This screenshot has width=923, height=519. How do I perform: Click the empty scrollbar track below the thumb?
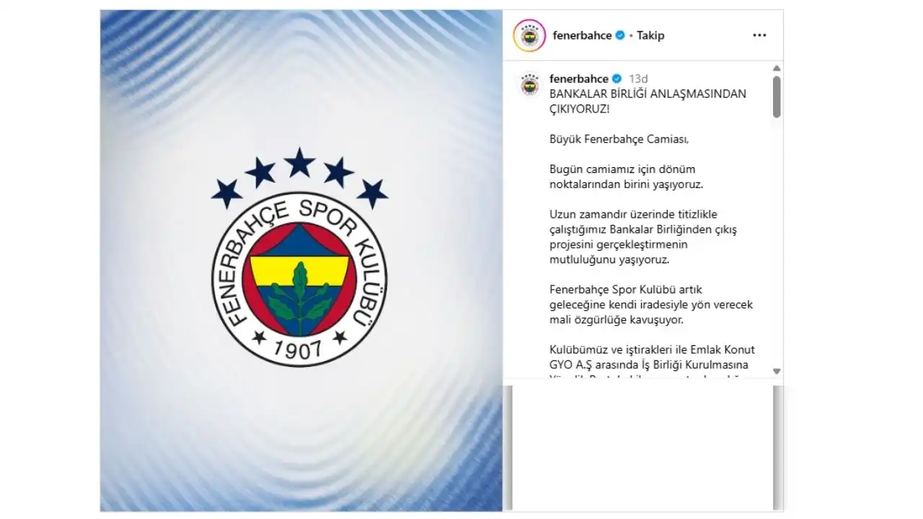click(777, 241)
